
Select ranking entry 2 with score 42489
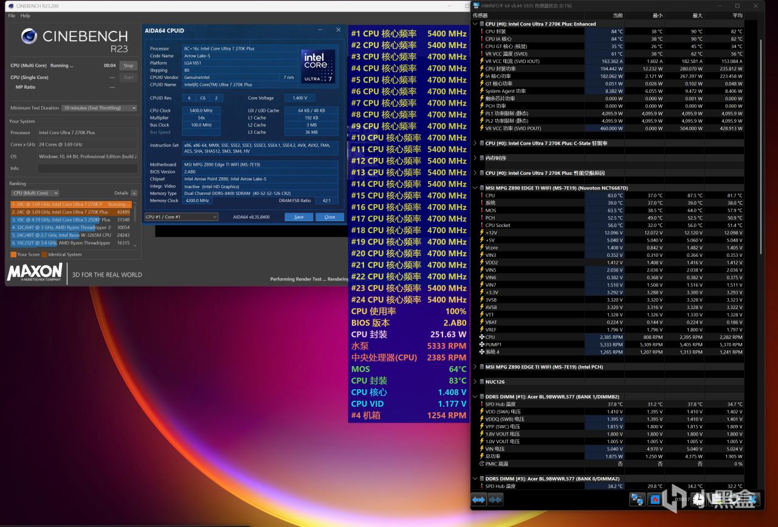click(x=71, y=212)
